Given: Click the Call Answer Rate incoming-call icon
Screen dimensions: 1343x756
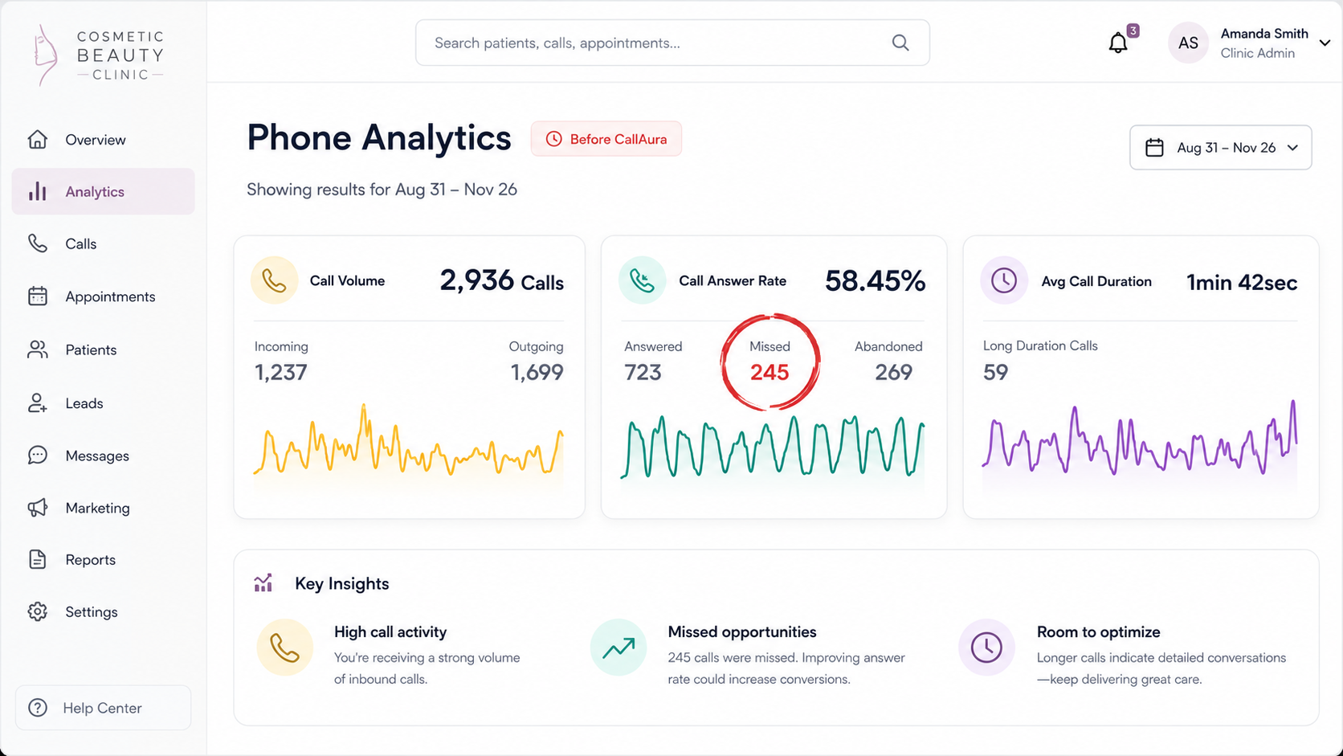Looking at the screenshot, I should [642, 280].
